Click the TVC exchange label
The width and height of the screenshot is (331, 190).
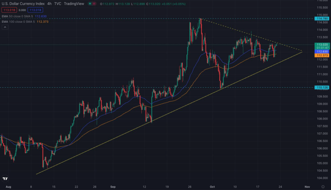pos(58,3)
